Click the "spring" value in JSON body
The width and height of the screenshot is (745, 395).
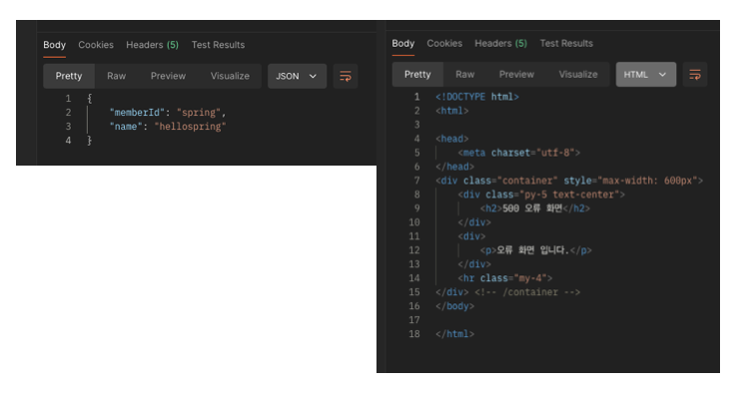(199, 113)
